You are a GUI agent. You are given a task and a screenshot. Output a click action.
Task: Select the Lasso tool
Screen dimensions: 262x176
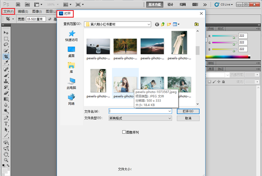6,45
